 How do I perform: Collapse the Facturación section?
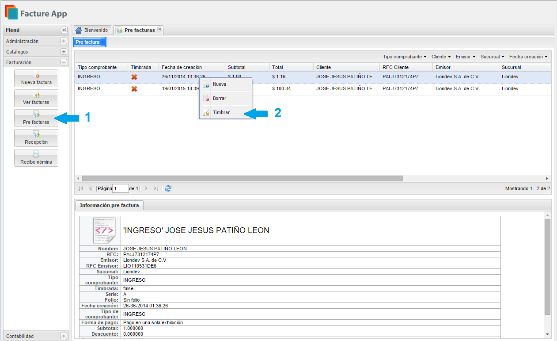pyautogui.click(x=64, y=62)
